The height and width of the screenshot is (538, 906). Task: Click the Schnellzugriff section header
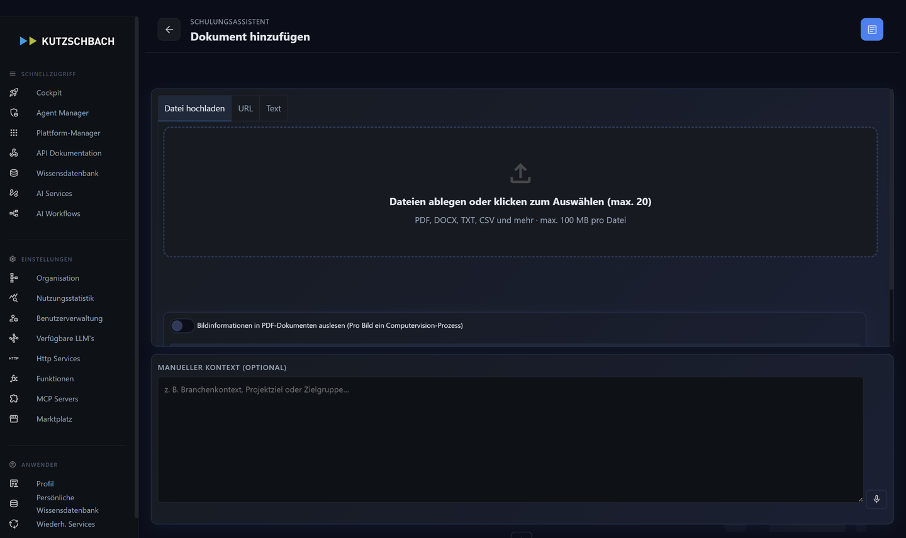[x=42, y=74]
